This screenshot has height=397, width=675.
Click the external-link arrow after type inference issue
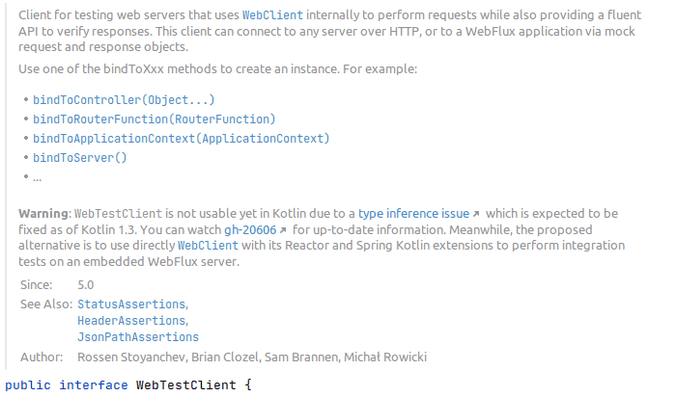476,214
